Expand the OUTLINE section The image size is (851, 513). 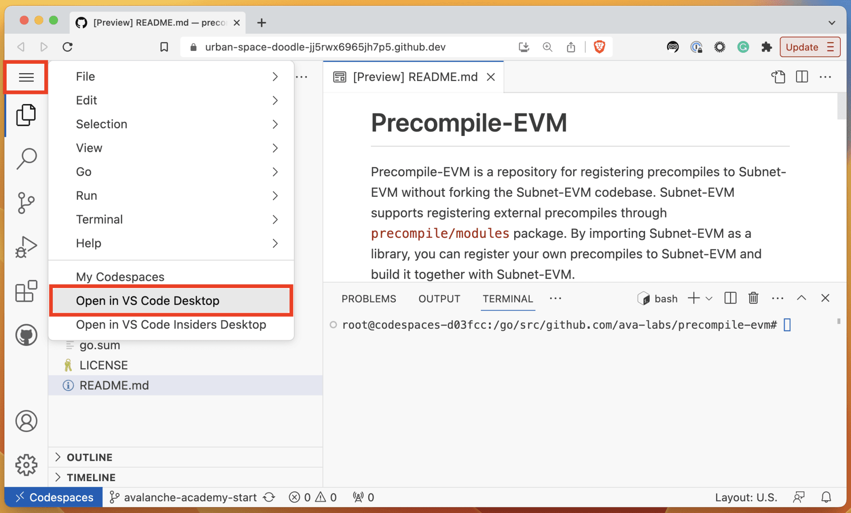point(90,457)
